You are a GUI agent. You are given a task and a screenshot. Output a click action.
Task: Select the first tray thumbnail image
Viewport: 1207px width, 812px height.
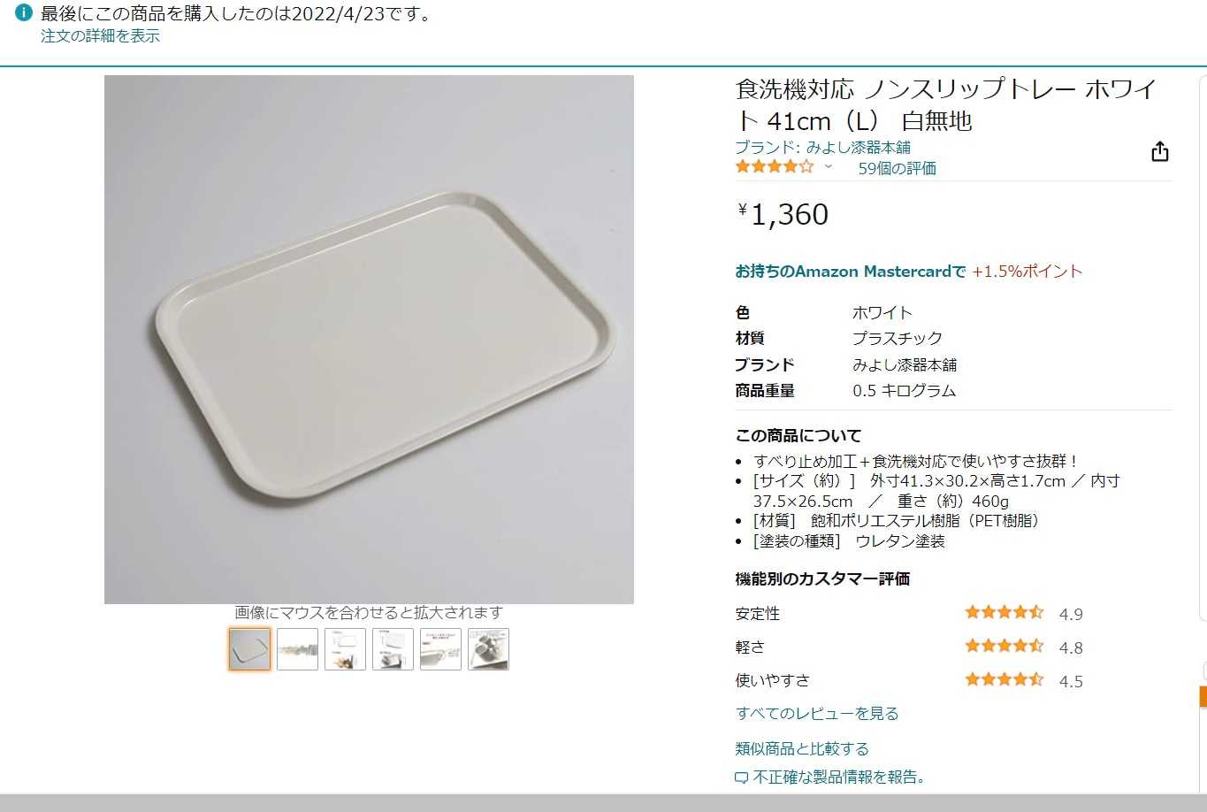coord(249,649)
